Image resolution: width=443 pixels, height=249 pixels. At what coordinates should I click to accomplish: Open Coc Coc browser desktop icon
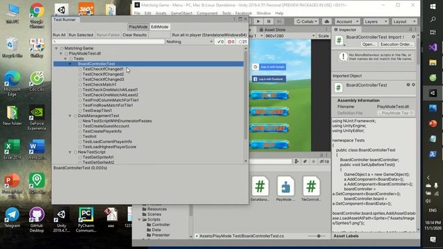[x=37, y=82]
